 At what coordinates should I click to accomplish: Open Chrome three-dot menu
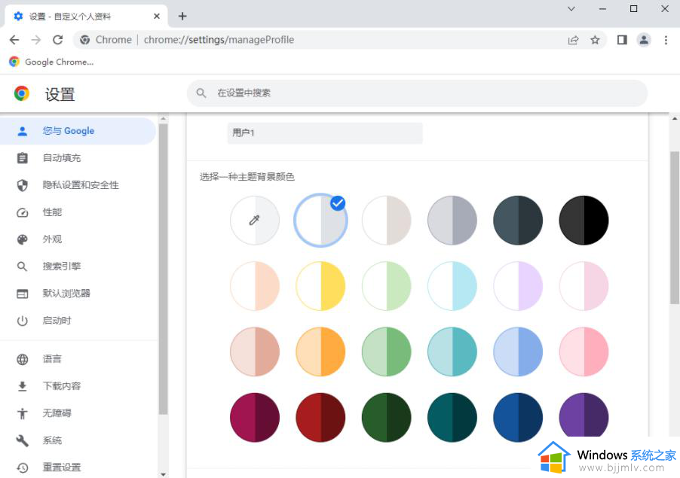pyautogui.click(x=666, y=40)
